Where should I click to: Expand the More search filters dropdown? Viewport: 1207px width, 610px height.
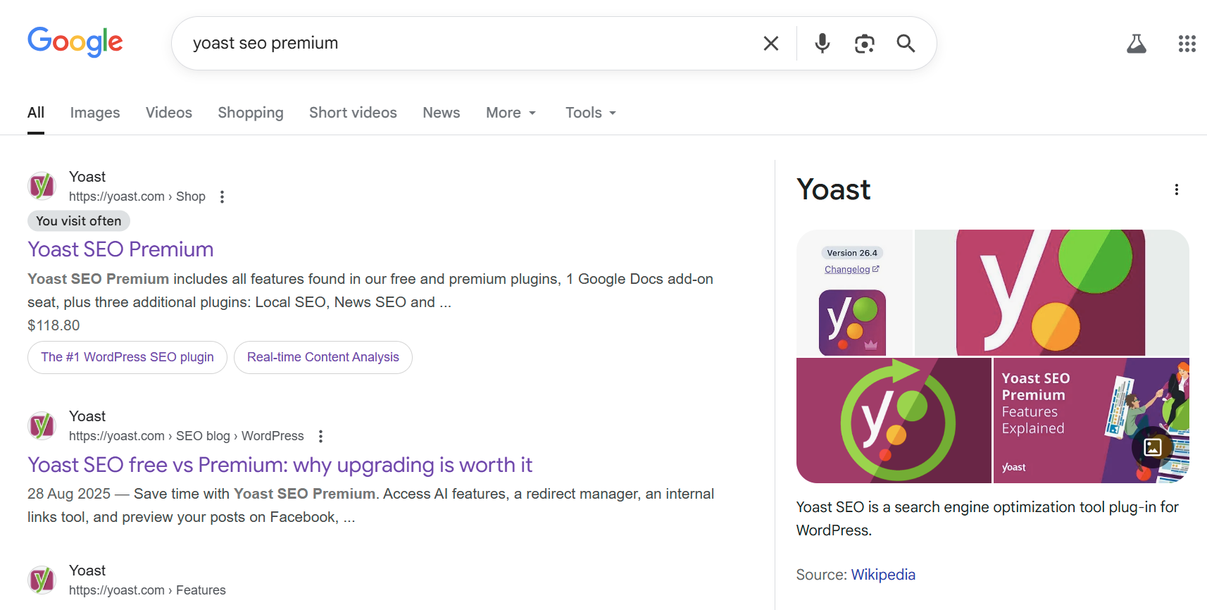(x=511, y=113)
